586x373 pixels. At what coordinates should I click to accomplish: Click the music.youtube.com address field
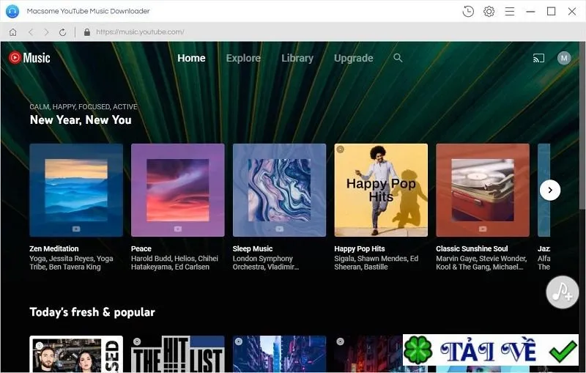click(140, 32)
